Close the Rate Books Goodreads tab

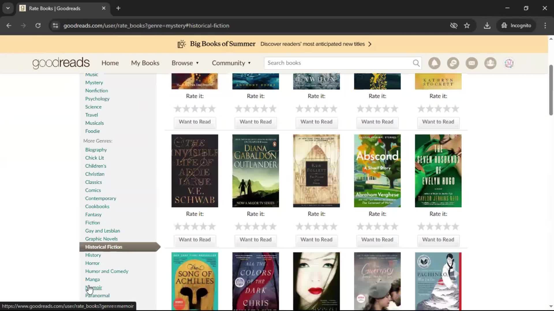coord(104,8)
